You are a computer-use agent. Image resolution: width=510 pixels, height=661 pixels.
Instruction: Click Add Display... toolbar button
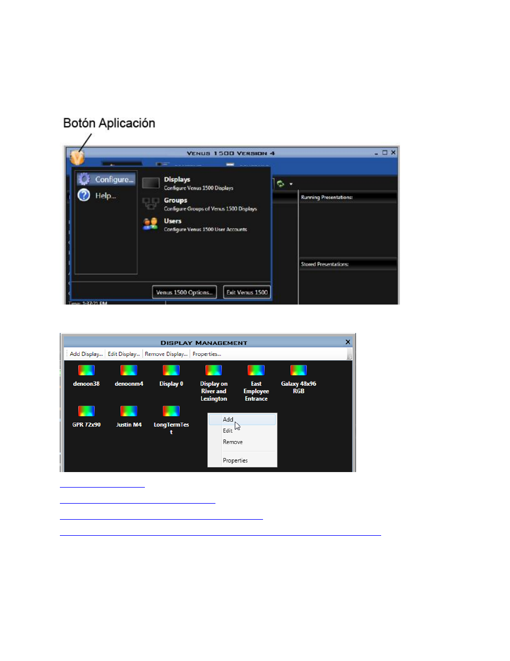pos(86,354)
